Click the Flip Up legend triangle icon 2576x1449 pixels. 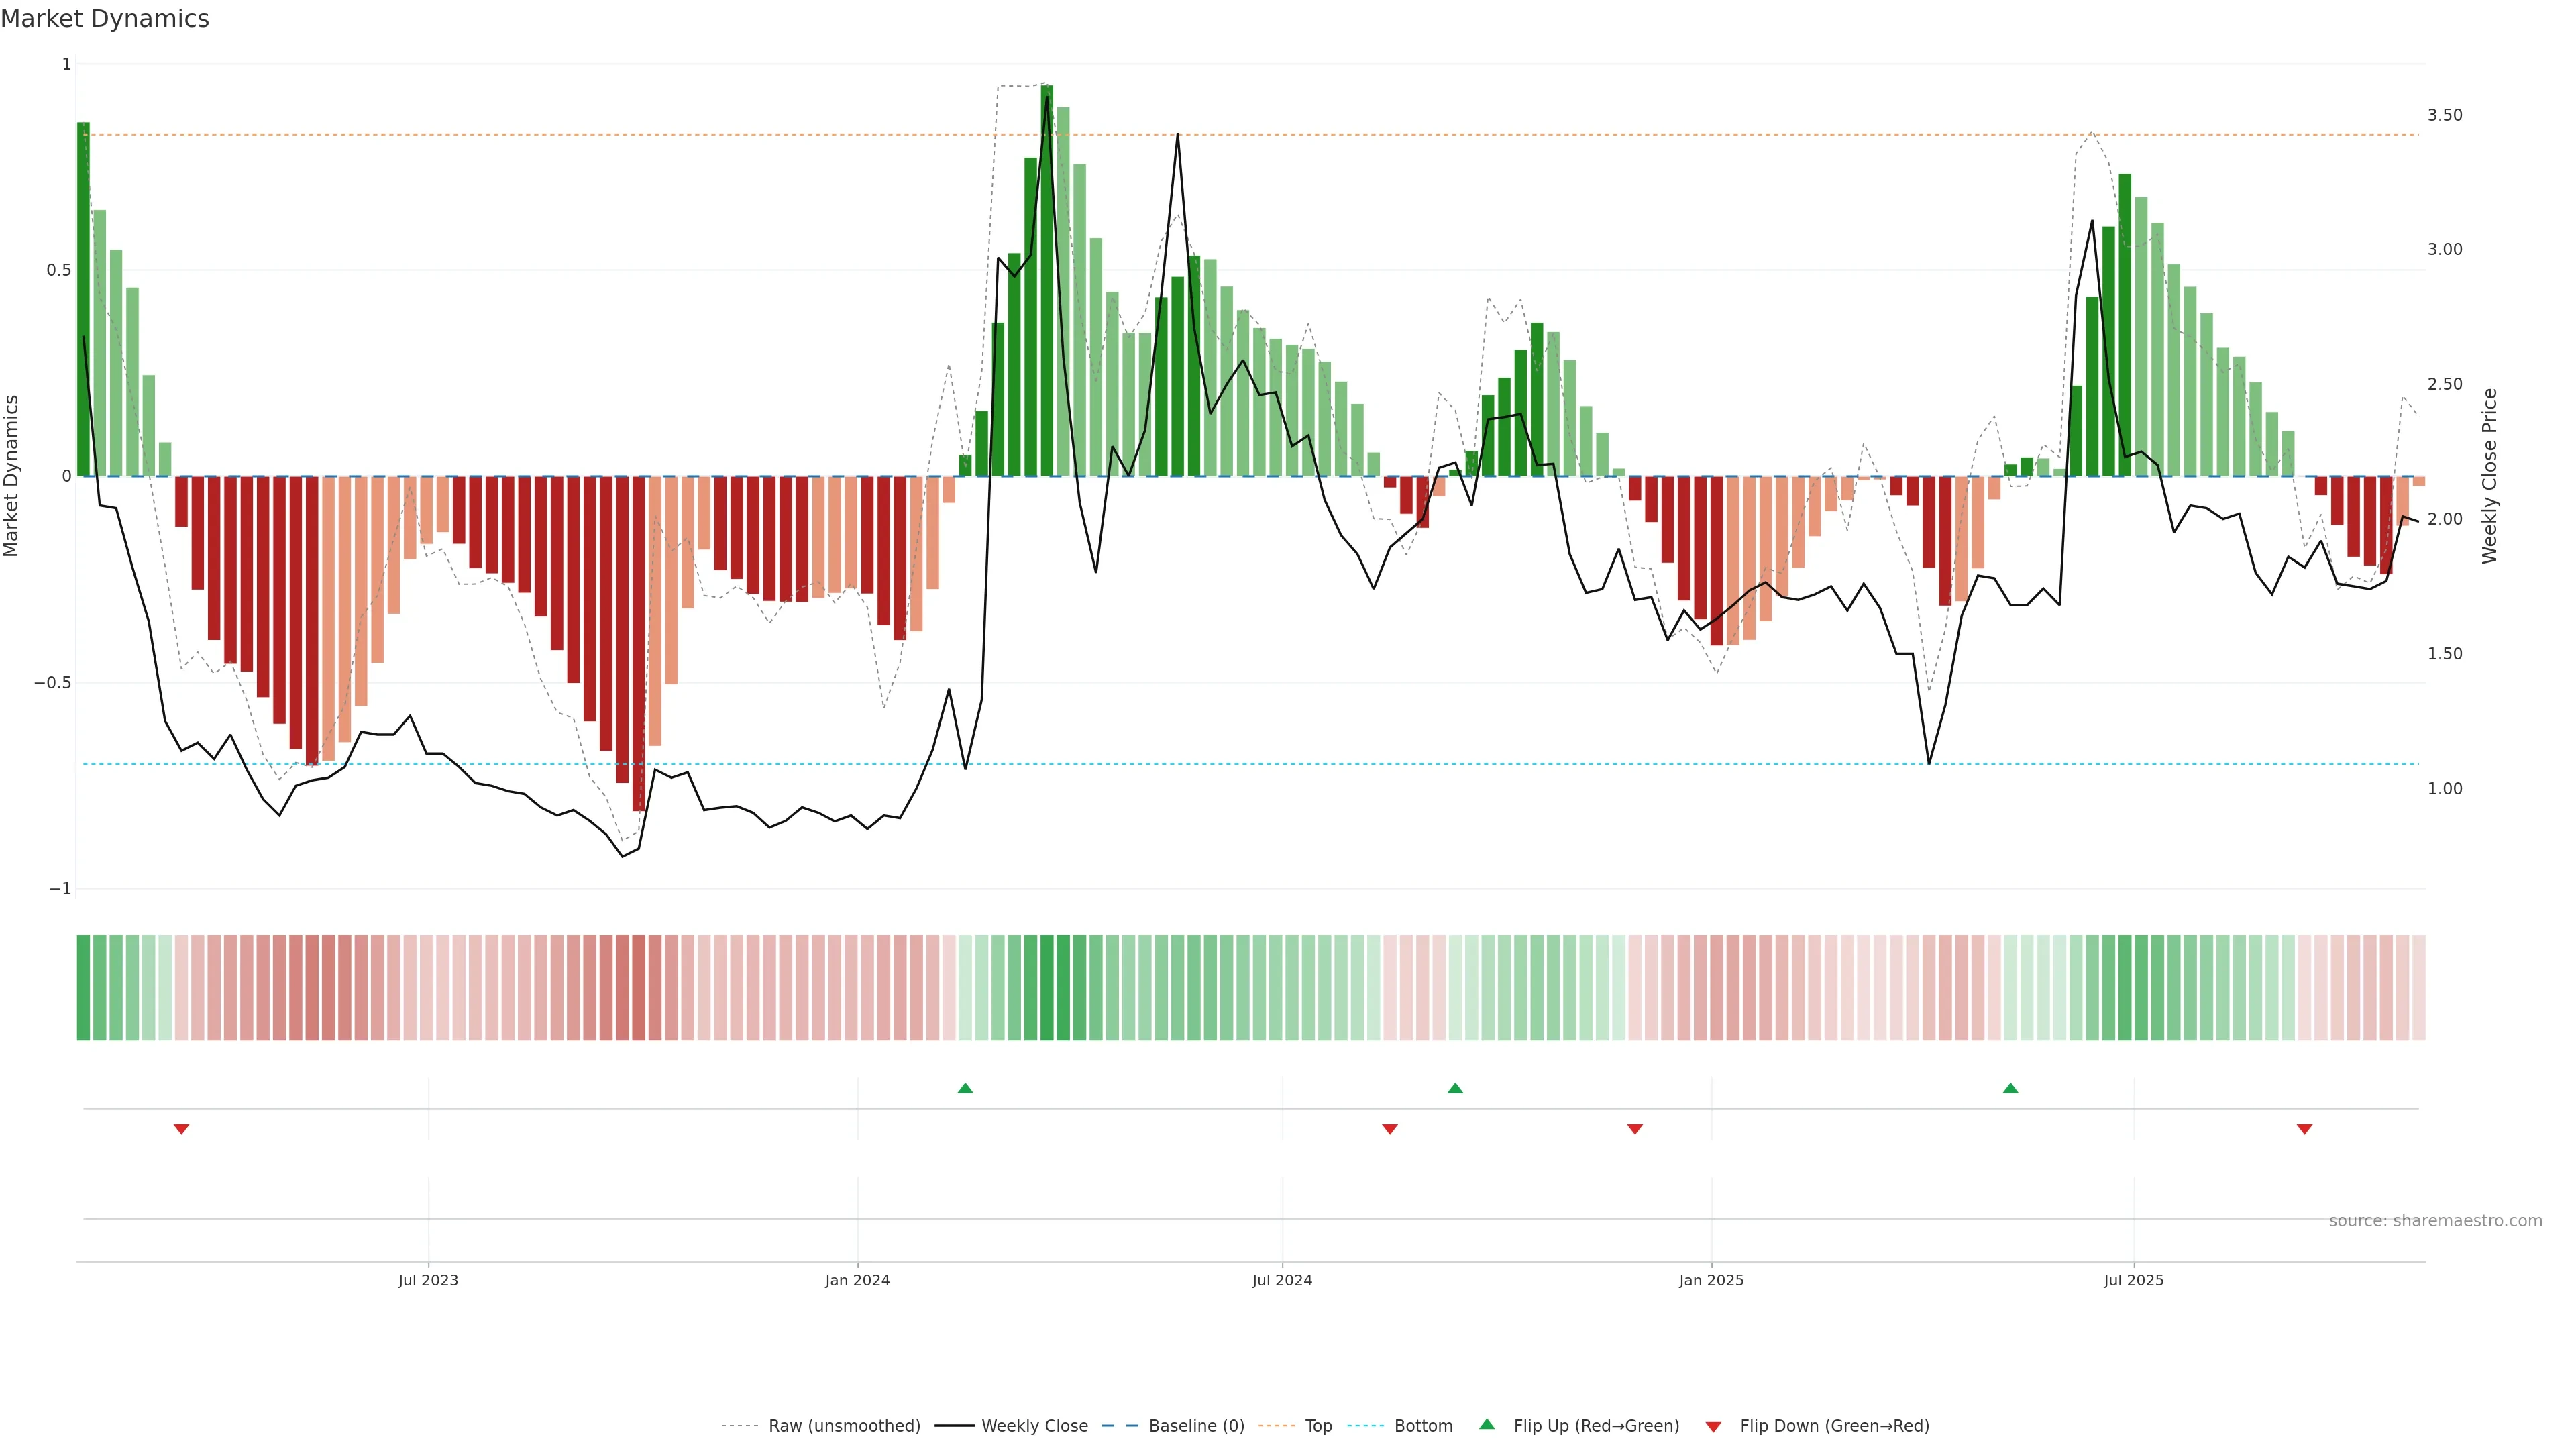point(1486,1424)
